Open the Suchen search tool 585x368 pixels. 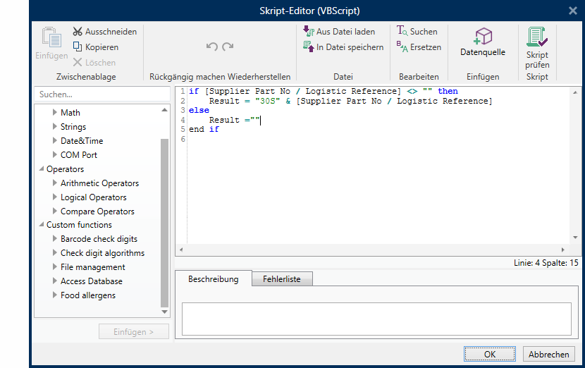417,31
